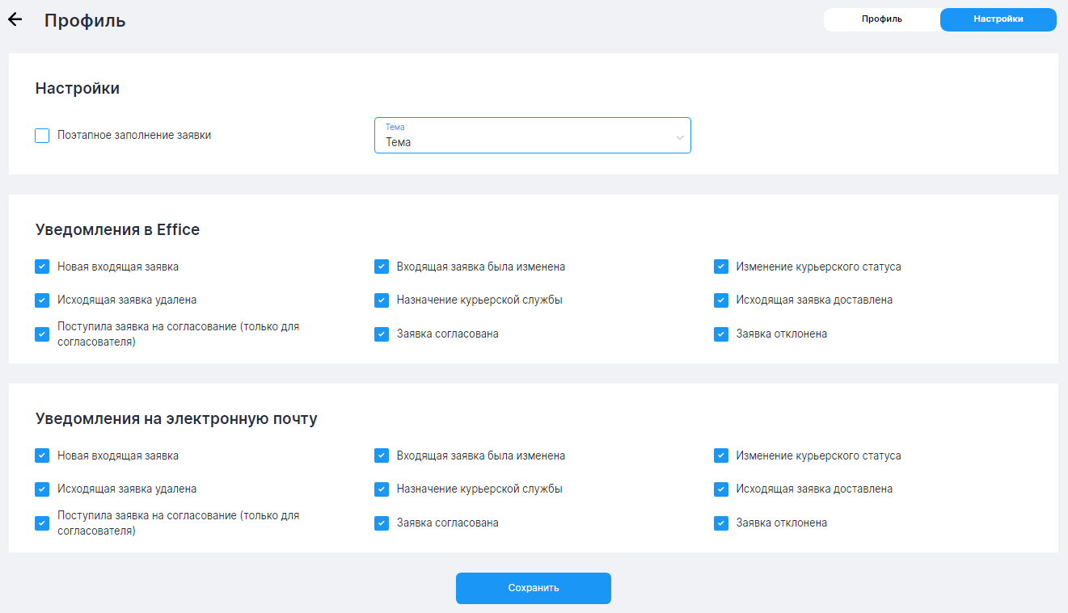Toggle email Новая входящая заявка checkbox
Viewport: 1068px width, 613px height.
point(42,456)
